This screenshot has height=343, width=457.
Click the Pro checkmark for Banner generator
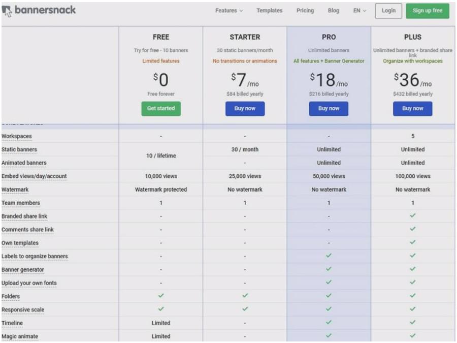pyautogui.click(x=329, y=269)
